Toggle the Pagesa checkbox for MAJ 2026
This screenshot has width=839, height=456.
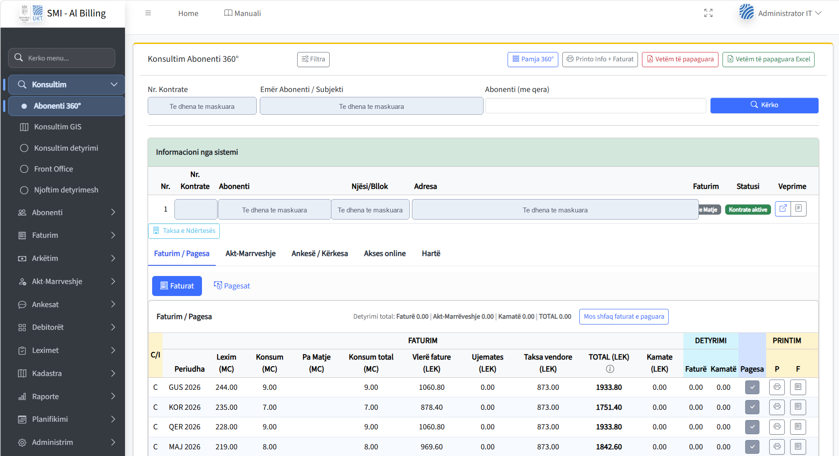pos(752,447)
